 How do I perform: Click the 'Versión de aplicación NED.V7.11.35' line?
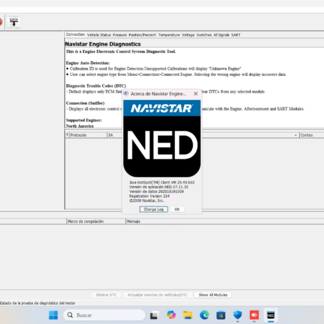(159, 187)
